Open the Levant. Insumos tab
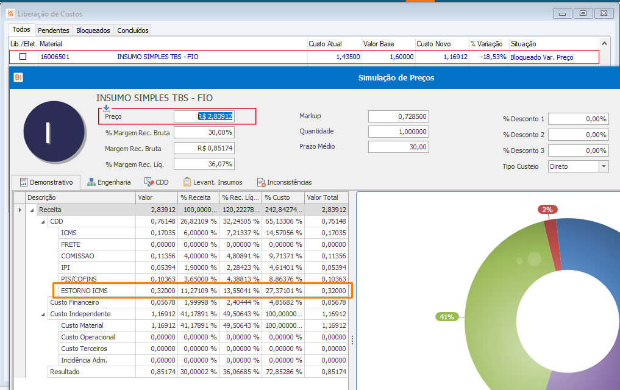620x390 pixels. (213, 182)
